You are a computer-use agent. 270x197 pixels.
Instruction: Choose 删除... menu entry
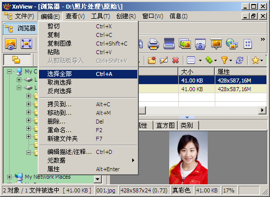(x=88, y=122)
